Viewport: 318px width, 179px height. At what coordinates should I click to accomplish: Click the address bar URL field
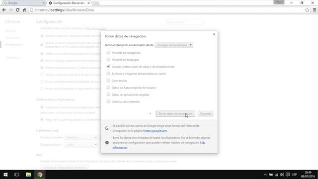coord(166,10)
